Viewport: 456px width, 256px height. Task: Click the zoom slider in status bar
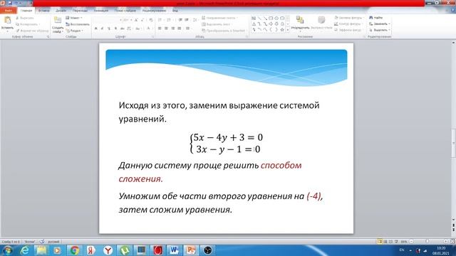pyautogui.click(x=427, y=242)
